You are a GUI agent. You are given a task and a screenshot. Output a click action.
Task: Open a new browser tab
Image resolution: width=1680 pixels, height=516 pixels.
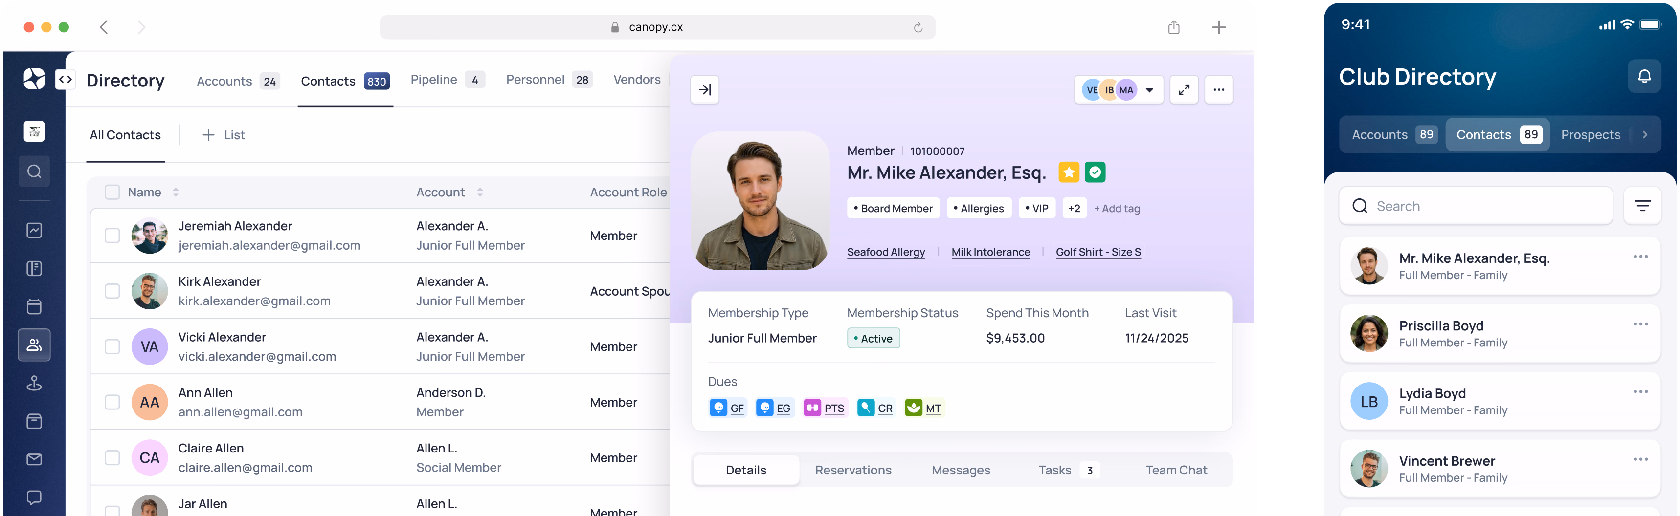click(x=1218, y=27)
